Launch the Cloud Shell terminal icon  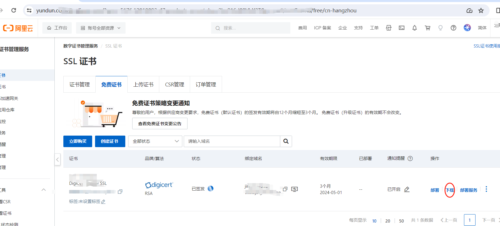point(402,28)
